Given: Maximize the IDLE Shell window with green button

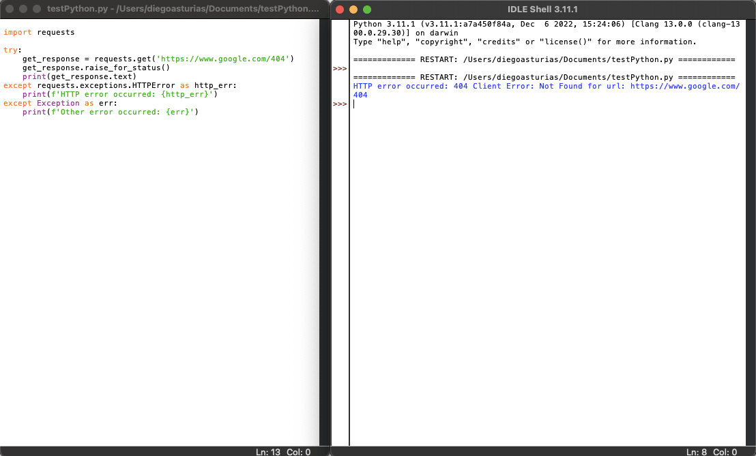Looking at the screenshot, I should tap(367, 10).
